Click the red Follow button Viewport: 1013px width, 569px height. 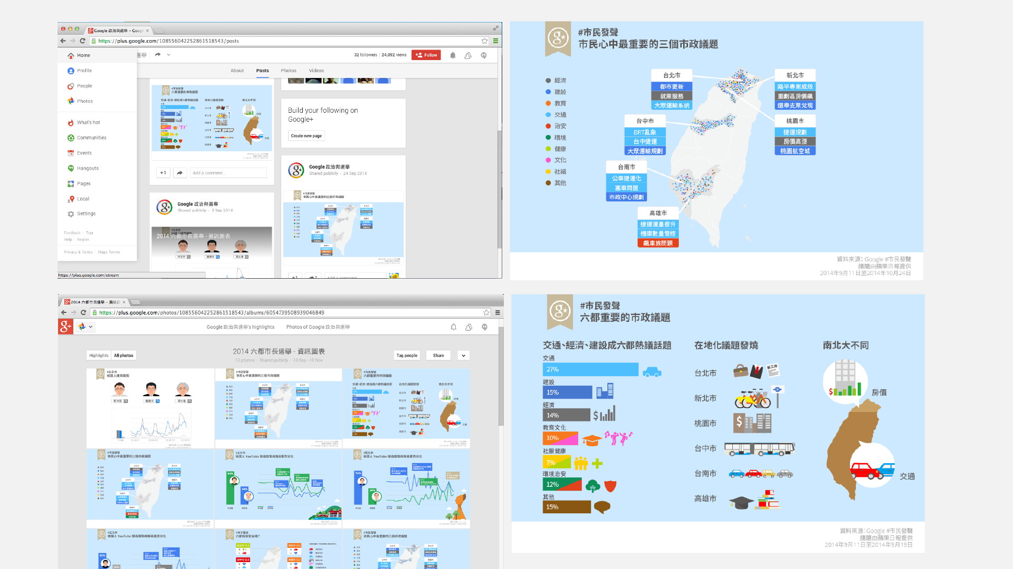click(426, 55)
